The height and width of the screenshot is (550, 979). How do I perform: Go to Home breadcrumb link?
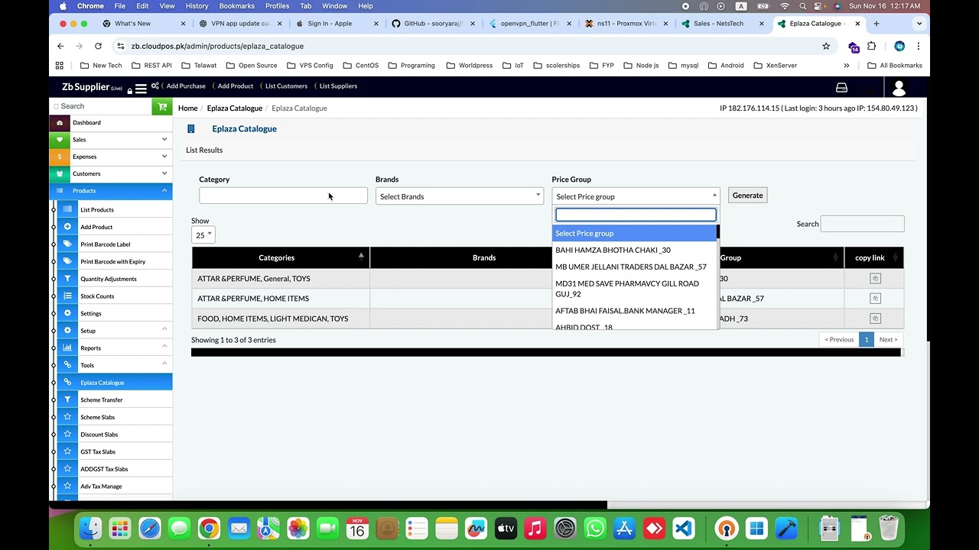pos(187,108)
